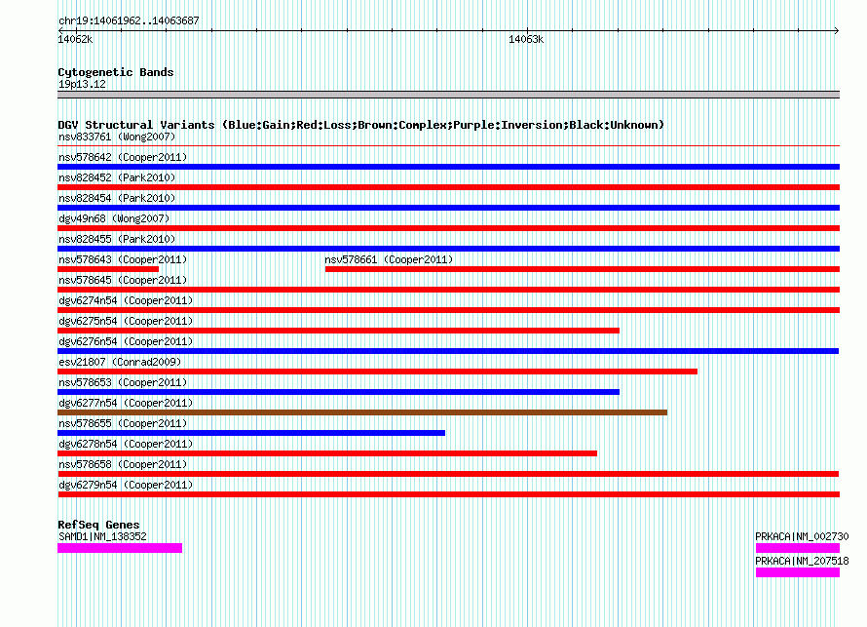Open the nsv828452 (Park2010) label
Viewport: 867px width, 627px height.
click(x=117, y=177)
